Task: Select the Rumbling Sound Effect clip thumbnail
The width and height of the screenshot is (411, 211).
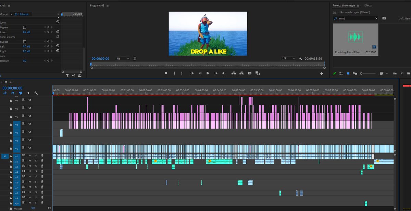Action: point(356,37)
